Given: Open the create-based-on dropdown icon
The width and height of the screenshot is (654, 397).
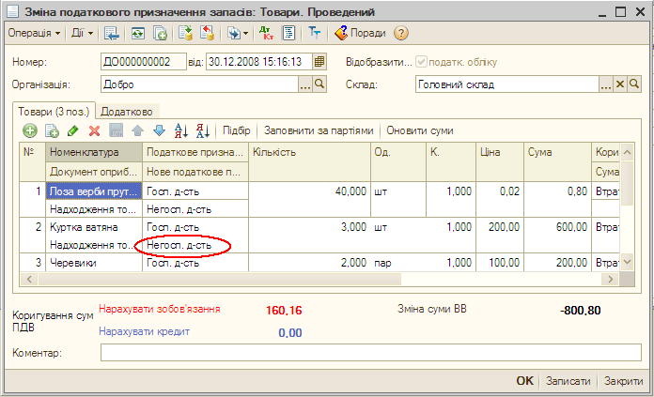Looking at the screenshot, I should click(x=237, y=33).
